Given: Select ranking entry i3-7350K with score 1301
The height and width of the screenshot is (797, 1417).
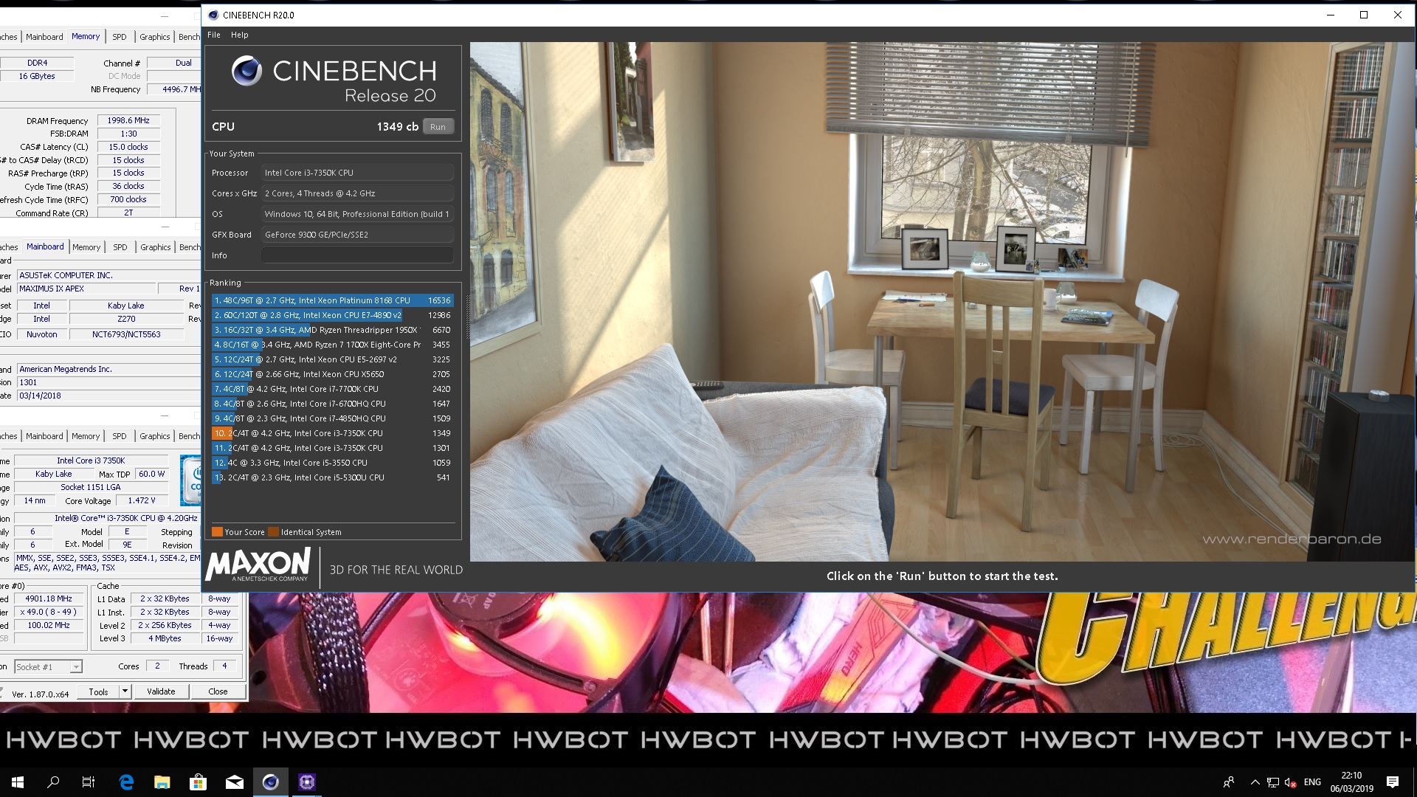Looking at the screenshot, I should [332, 448].
